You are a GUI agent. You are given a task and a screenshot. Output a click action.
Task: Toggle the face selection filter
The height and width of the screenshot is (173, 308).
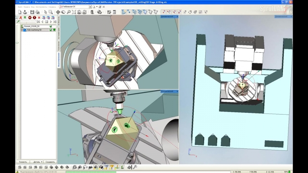[x=145, y=12]
